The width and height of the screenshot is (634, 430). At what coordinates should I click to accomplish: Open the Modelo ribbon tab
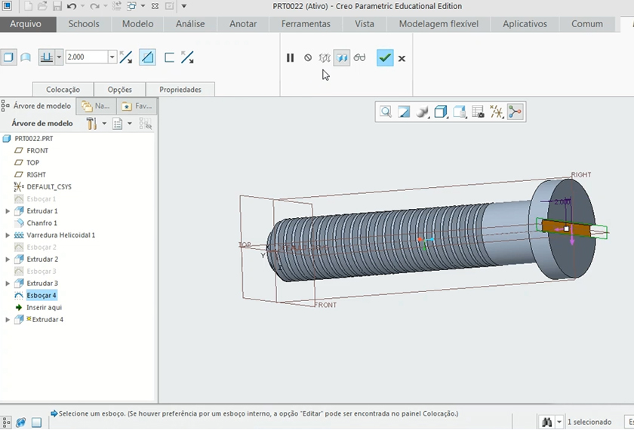pos(137,23)
